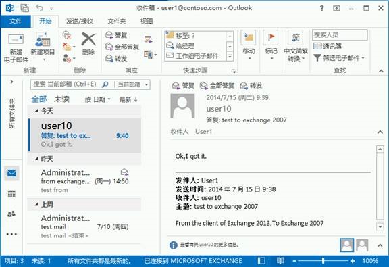Screen dimensions: 389x267
Task: Switch to the Send/Receive (发送/接收) tab
Action: point(80,22)
